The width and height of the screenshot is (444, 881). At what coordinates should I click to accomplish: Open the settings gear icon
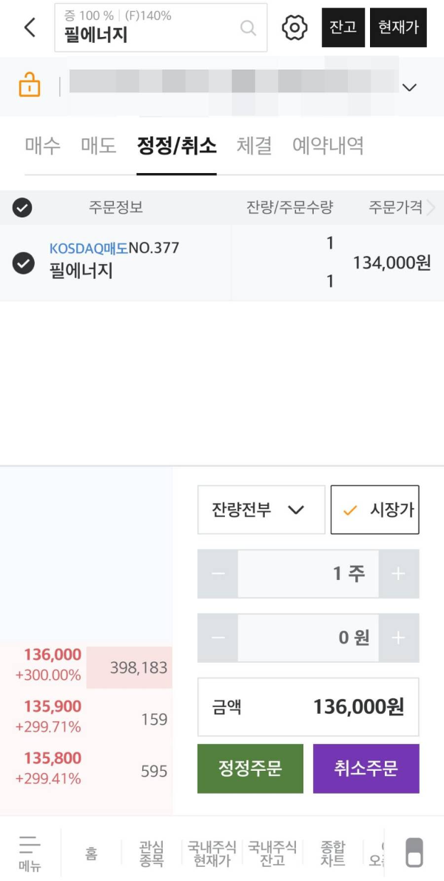coord(294,27)
